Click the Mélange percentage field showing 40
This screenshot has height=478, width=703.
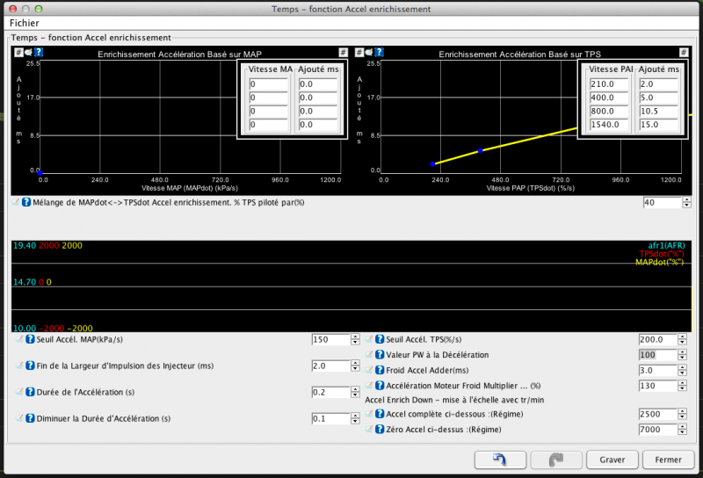tap(663, 203)
